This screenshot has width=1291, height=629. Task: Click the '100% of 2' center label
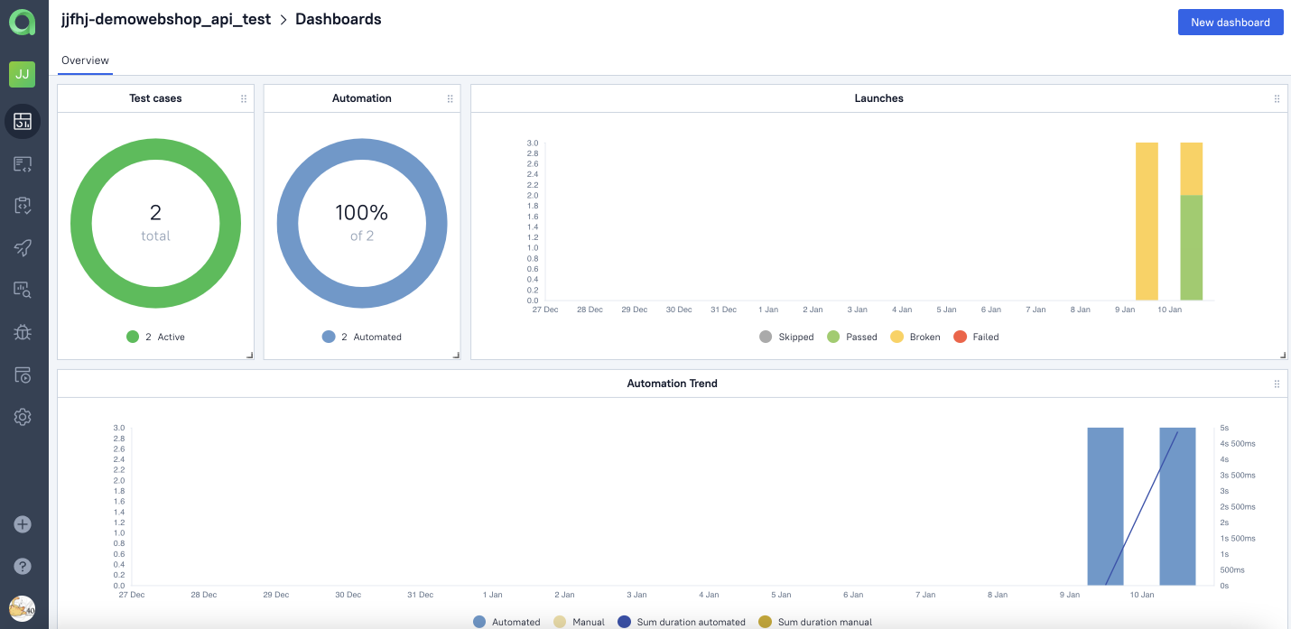[x=362, y=223]
